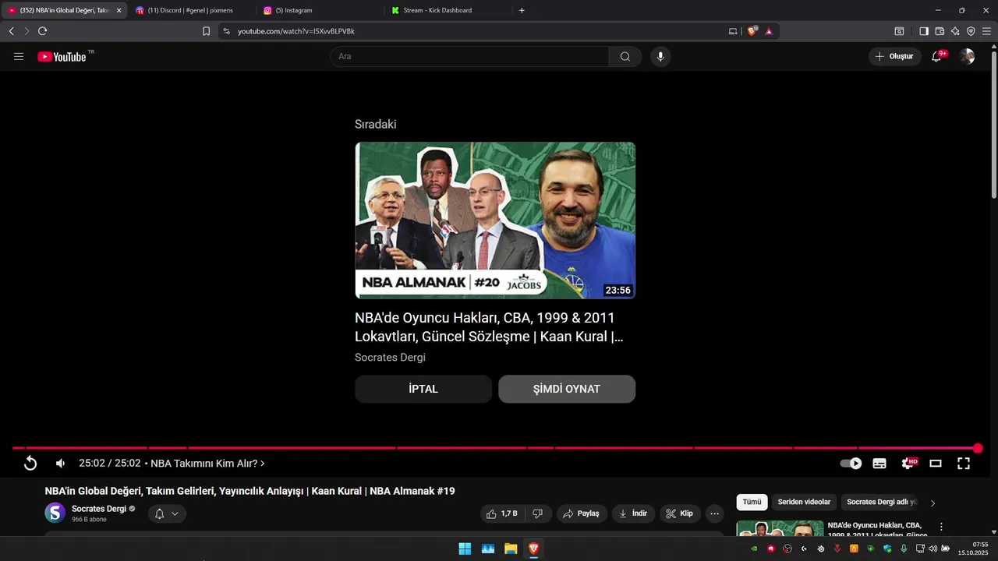The image size is (998, 561).
Task: Click the search magnifier button
Action: (x=625, y=57)
